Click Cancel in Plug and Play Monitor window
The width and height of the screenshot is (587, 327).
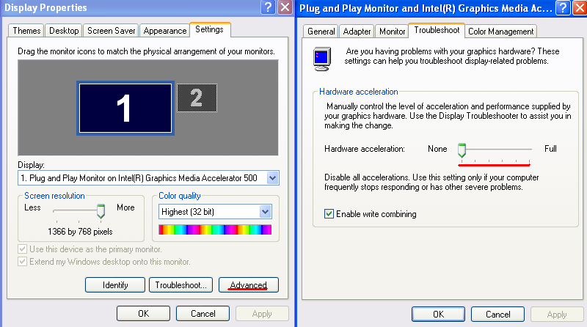(498, 315)
